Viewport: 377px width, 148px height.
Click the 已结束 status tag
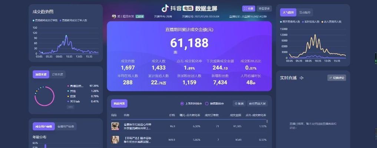pos(140,17)
